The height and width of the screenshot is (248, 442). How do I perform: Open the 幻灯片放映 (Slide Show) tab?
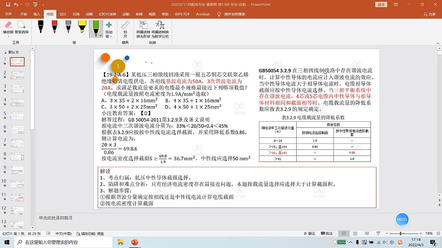[x=107, y=14]
